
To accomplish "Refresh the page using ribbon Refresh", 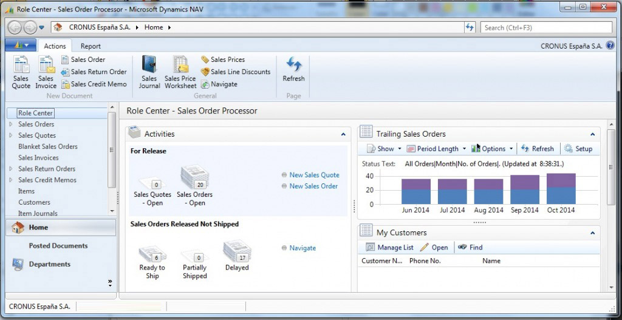I will 293,70.
